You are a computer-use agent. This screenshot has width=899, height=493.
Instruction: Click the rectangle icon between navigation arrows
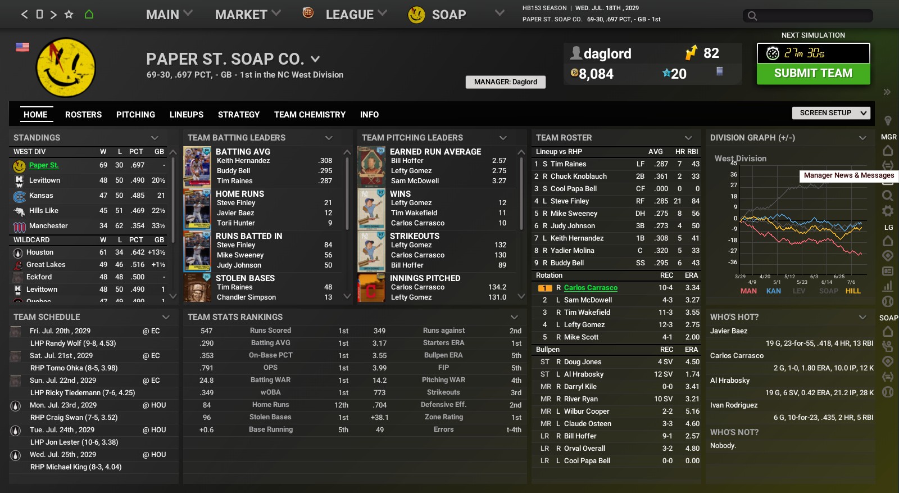[39, 14]
